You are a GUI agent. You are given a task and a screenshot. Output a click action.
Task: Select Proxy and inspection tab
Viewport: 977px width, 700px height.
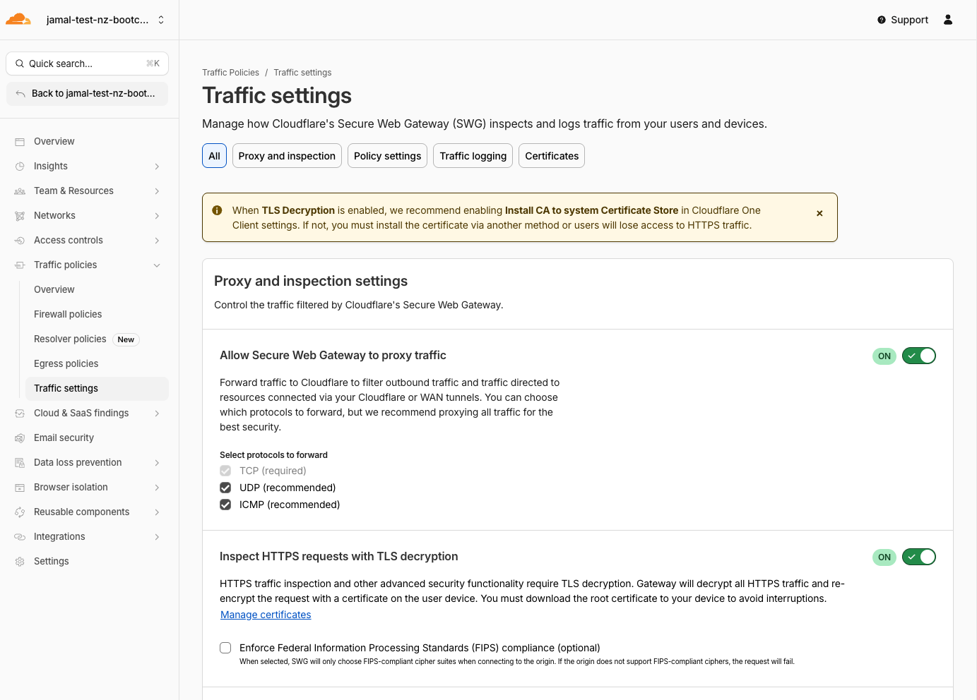(x=287, y=156)
